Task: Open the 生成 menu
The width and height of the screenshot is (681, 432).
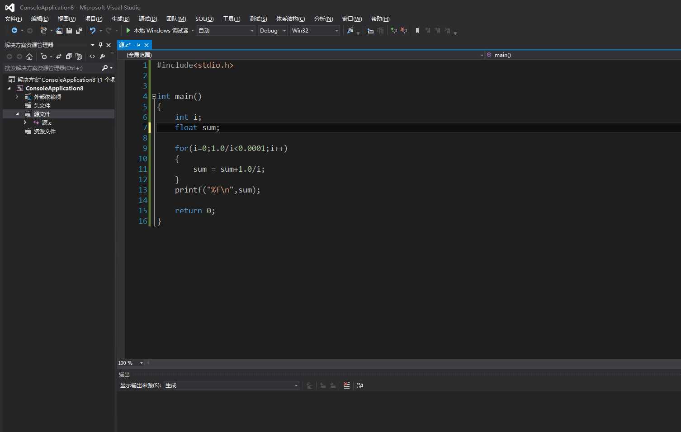Action: tap(120, 19)
